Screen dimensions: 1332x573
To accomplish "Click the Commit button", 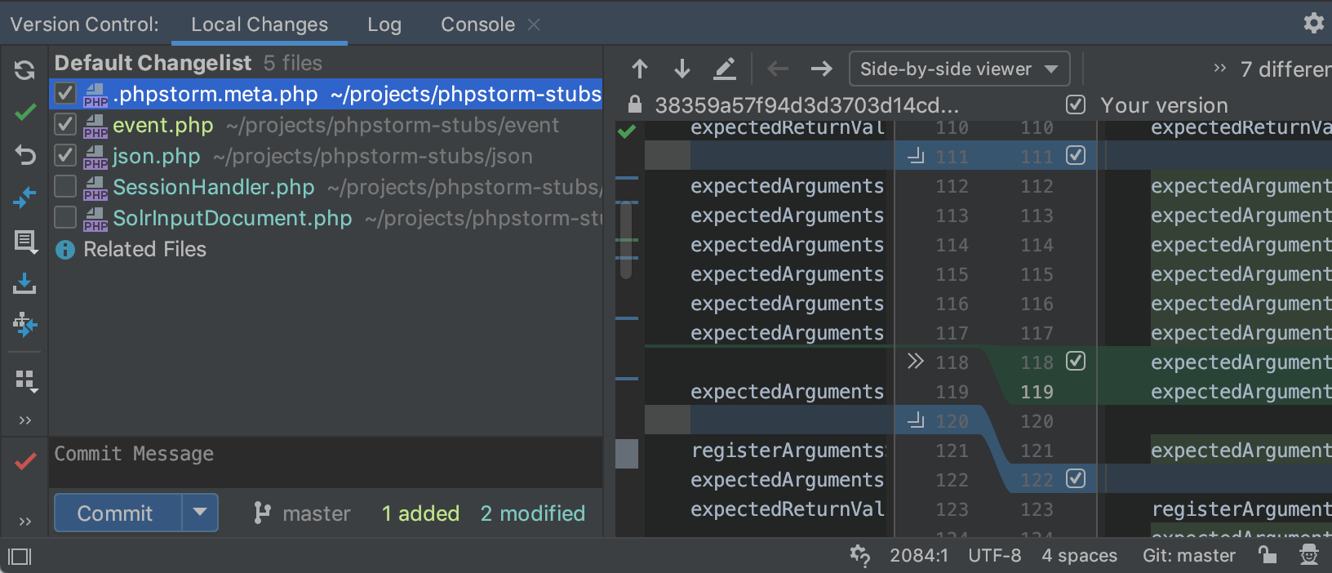I will point(118,513).
